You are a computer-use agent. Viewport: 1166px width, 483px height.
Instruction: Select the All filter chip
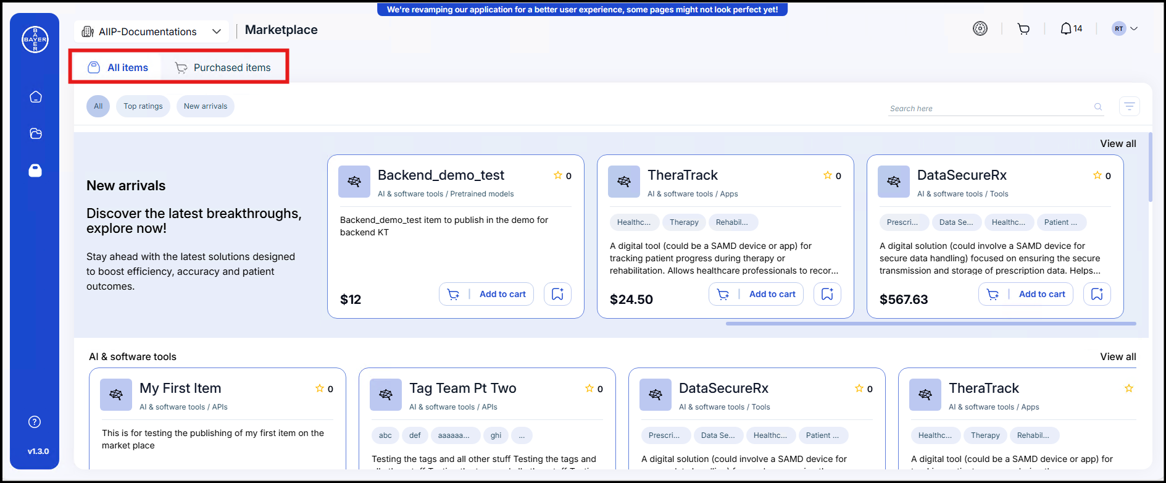98,106
